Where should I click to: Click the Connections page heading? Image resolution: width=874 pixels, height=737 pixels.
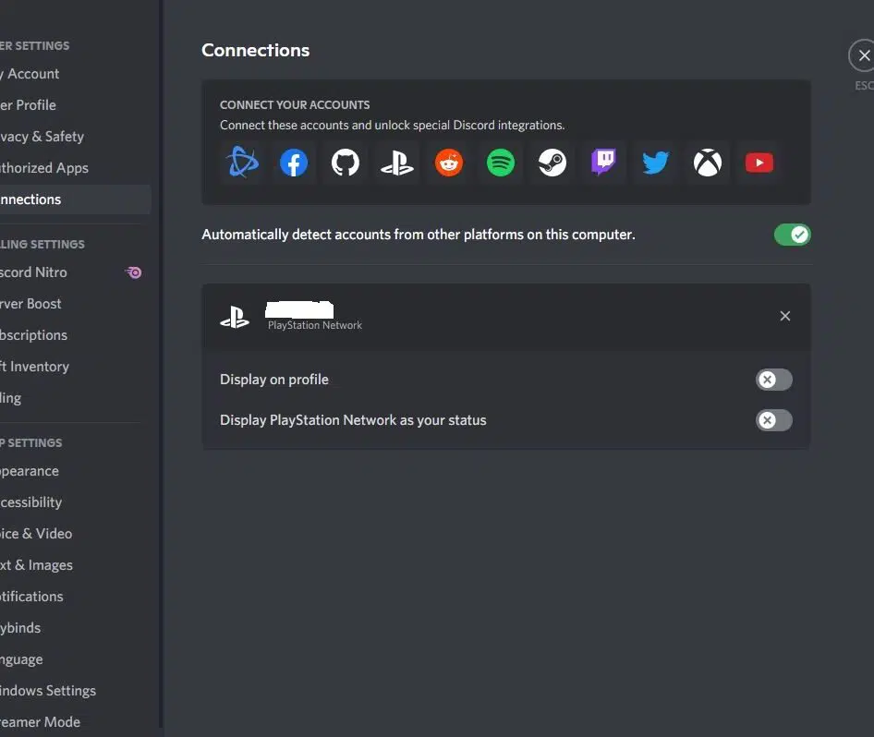255,50
